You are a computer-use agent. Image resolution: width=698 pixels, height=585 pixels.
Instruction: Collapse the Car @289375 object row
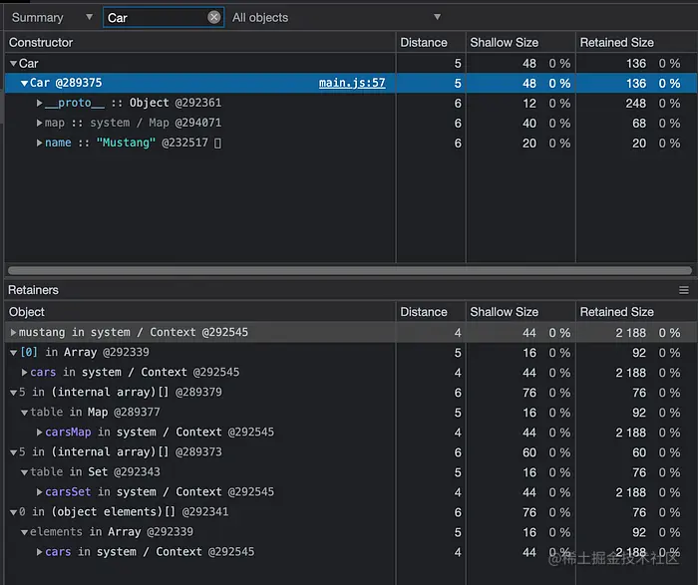[25, 84]
